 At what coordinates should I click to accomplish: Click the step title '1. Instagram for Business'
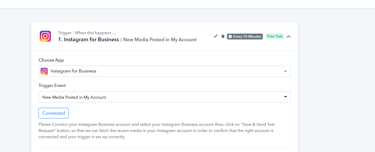coord(90,39)
